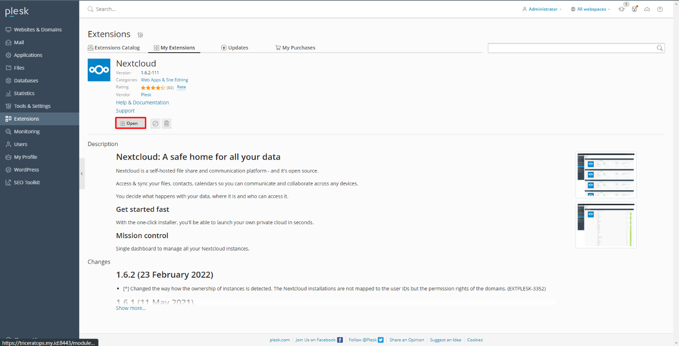Click Cookies footer link
The height and width of the screenshot is (346, 679).
475,340
